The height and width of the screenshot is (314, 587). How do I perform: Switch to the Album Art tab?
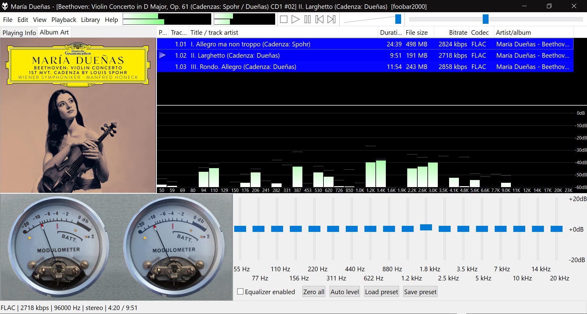54,32
